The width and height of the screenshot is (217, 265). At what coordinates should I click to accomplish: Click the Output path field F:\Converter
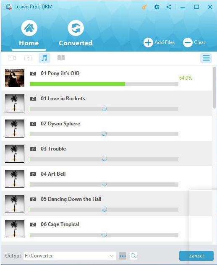pos(70,256)
